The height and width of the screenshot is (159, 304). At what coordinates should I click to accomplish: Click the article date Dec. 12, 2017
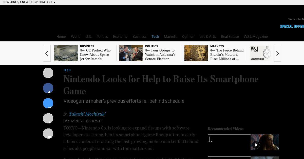pyautogui.click(x=83, y=121)
